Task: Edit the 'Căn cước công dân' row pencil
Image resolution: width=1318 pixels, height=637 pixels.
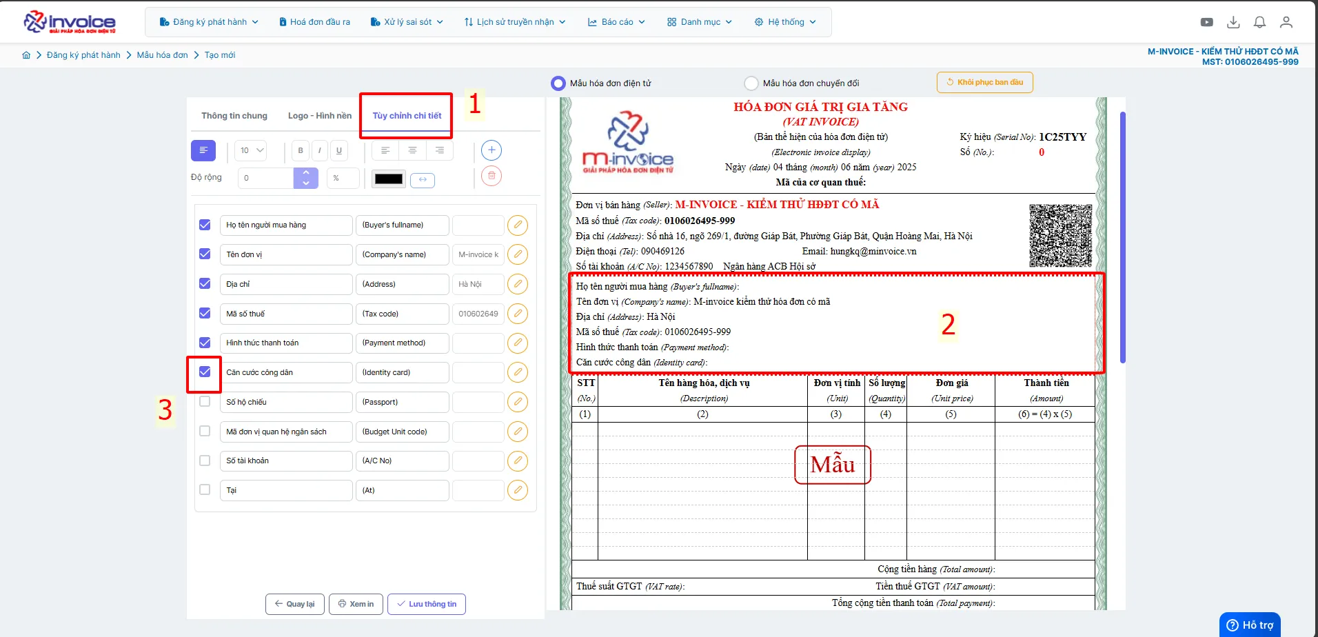Action: coord(518,372)
